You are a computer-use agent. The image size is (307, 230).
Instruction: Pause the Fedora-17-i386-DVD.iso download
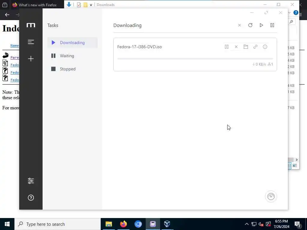(227, 47)
